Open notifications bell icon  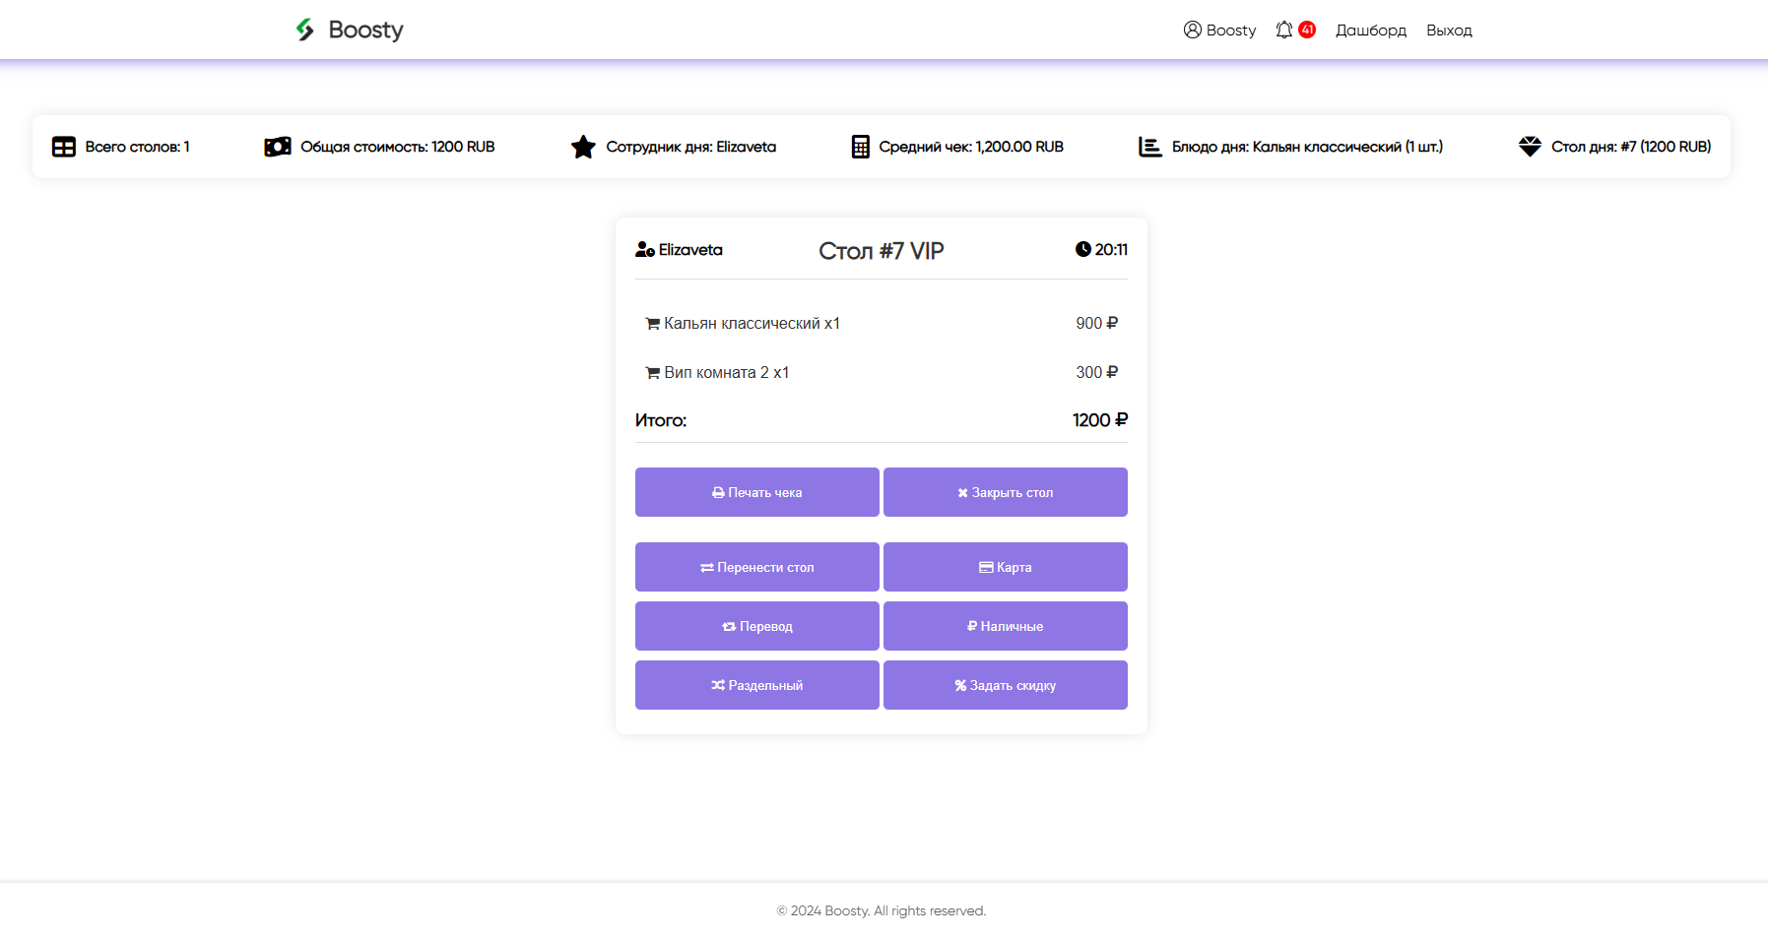click(x=1283, y=30)
